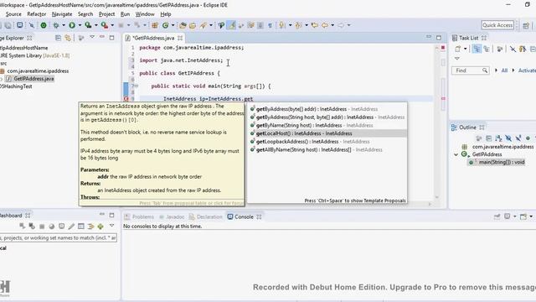The width and height of the screenshot is (536, 302).
Task: Open the Source menu
Action: pyautogui.click(x=13, y=14)
